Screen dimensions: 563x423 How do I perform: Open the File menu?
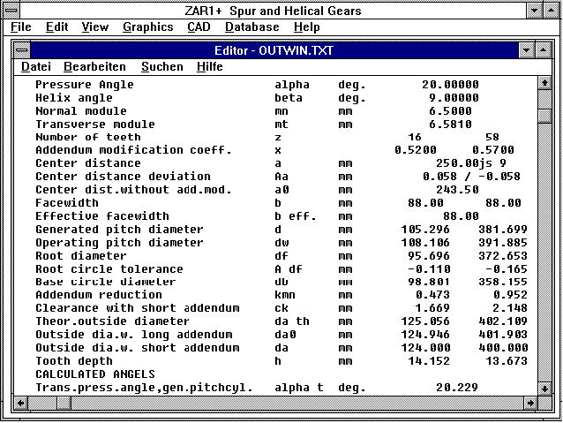(x=21, y=27)
